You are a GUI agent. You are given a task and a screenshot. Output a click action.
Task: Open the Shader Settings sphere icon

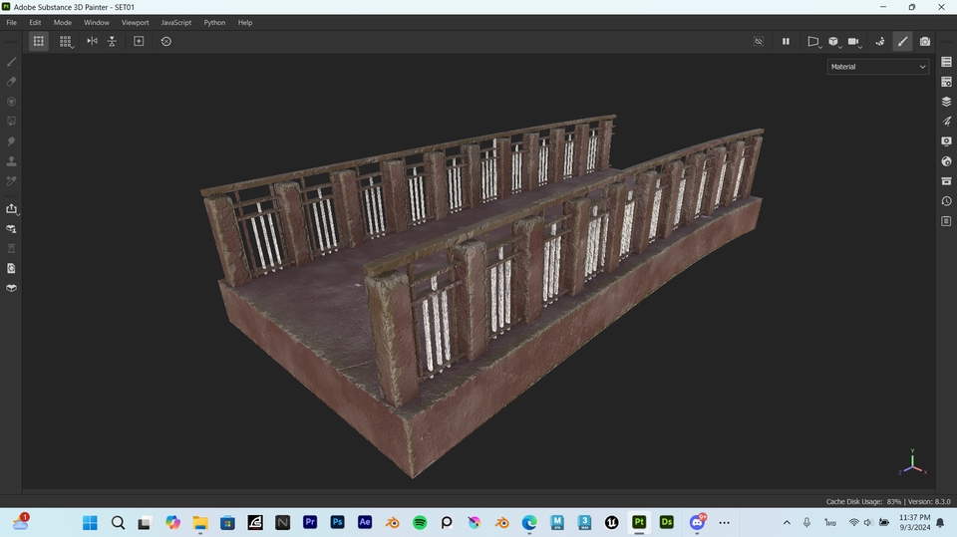pyautogui.click(x=947, y=161)
